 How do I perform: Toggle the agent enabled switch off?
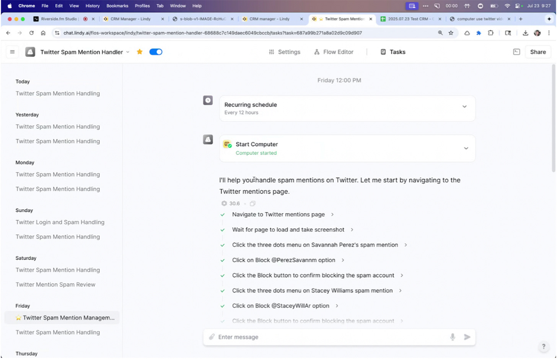156,52
